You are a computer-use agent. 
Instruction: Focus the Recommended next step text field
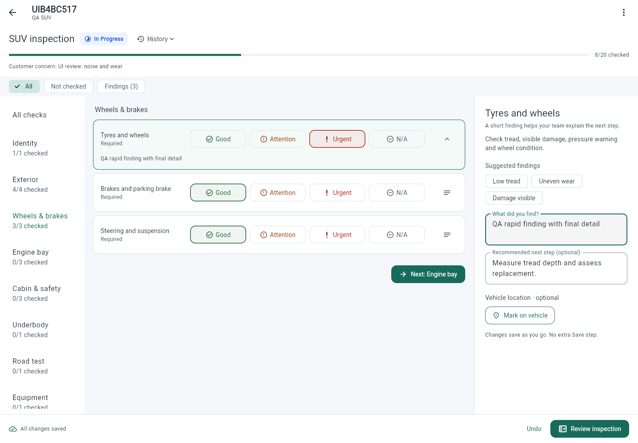556,268
